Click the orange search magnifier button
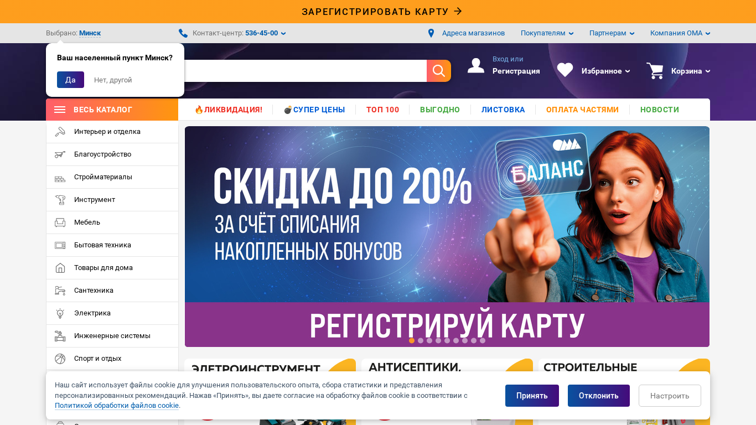Image resolution: width=756 pixels, height=425 pixels. [439, 71]
